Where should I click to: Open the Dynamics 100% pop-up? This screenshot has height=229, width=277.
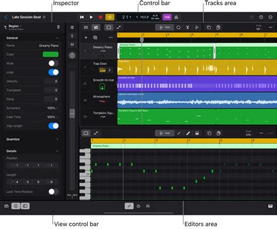click(x=53, y=108)
